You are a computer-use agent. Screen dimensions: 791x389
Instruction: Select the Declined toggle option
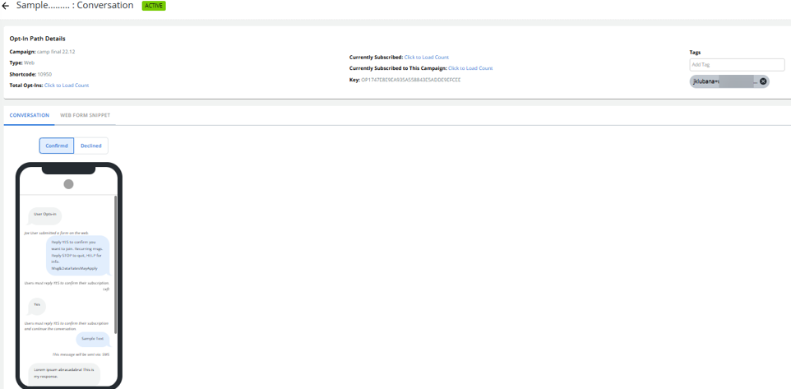(91, 146)
